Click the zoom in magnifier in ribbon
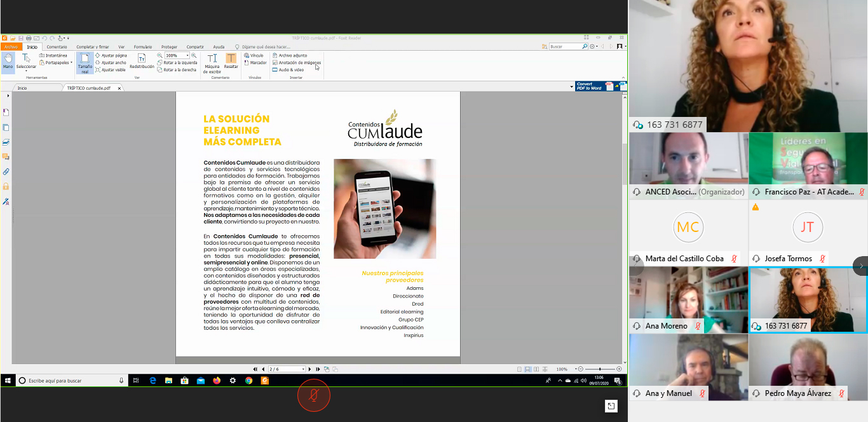Viewport: 868px width, 422px height. pyautogui.click(x=194, y=55)
